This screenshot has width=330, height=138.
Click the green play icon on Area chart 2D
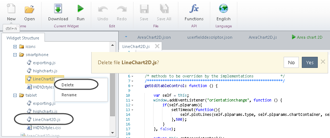[x=294, y=37]
